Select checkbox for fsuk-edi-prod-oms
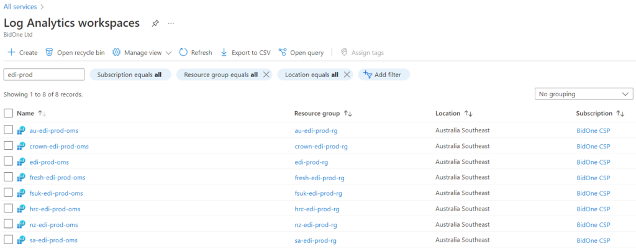Screen dimensions: 636x251 [9, 193]
